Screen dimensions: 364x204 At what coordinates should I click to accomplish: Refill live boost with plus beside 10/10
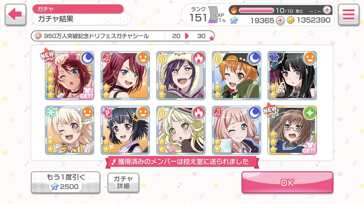(x=327, y=10)
